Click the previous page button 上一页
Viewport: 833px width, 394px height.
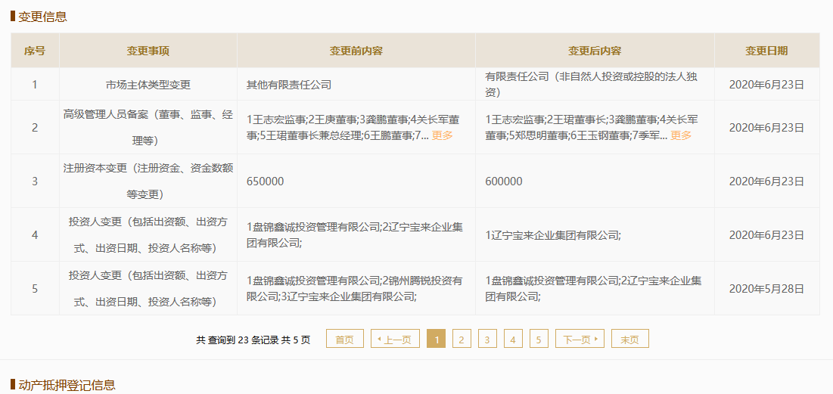click(x=395, y=339)
